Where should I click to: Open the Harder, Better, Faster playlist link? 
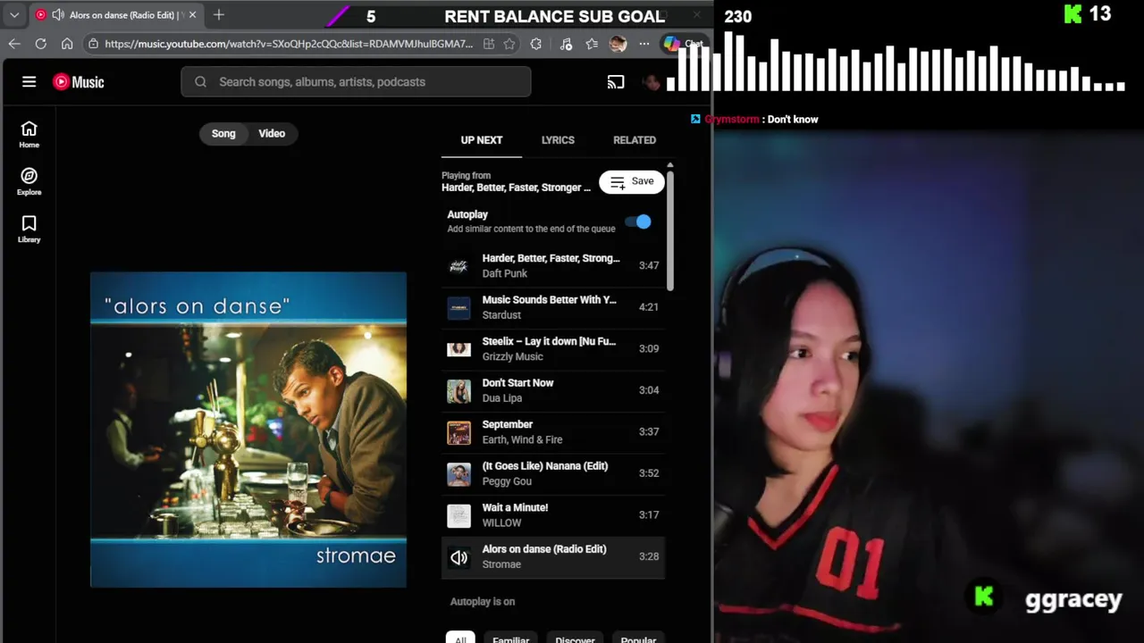(516, 188)
